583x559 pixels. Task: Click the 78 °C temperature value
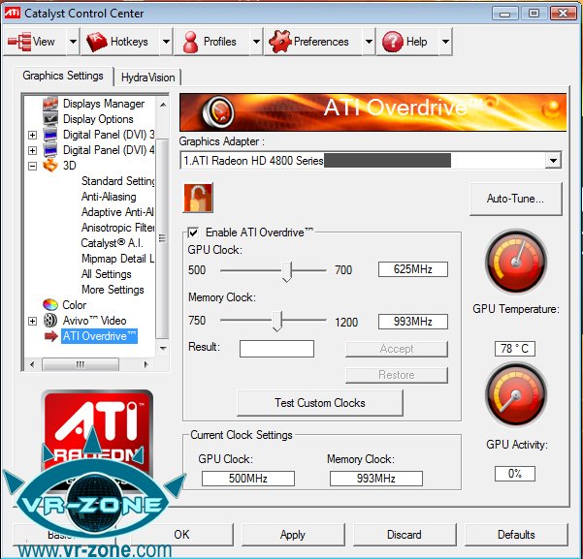point(514,349)
